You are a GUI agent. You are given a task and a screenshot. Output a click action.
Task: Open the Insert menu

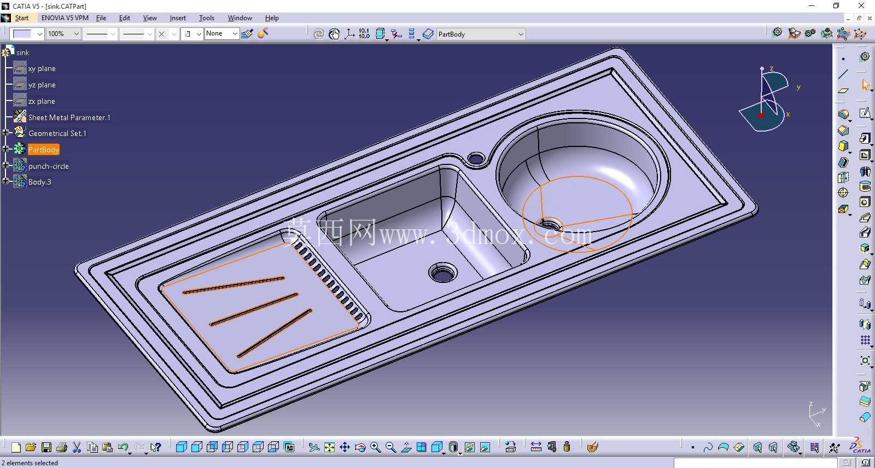coord(178,18)
